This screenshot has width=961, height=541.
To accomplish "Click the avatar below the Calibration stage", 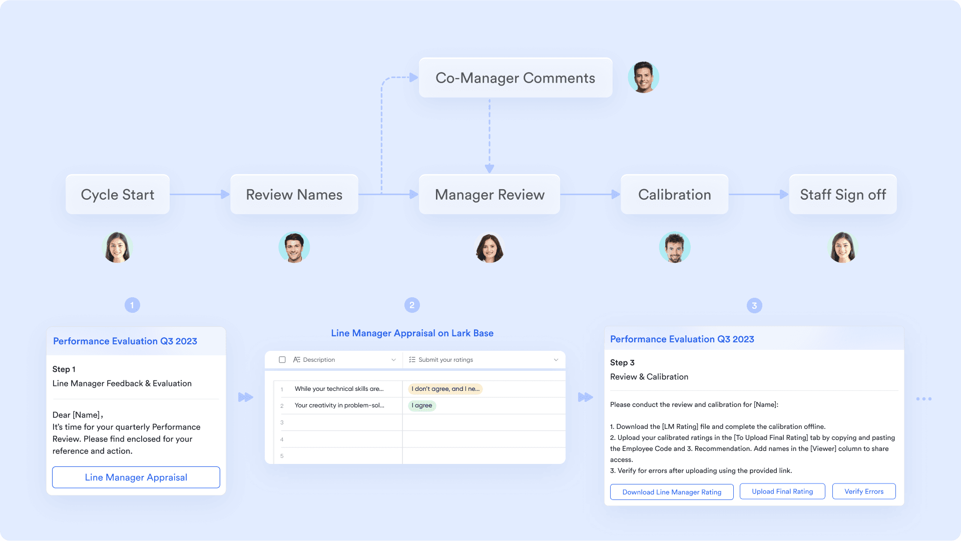I will point(675,247).
